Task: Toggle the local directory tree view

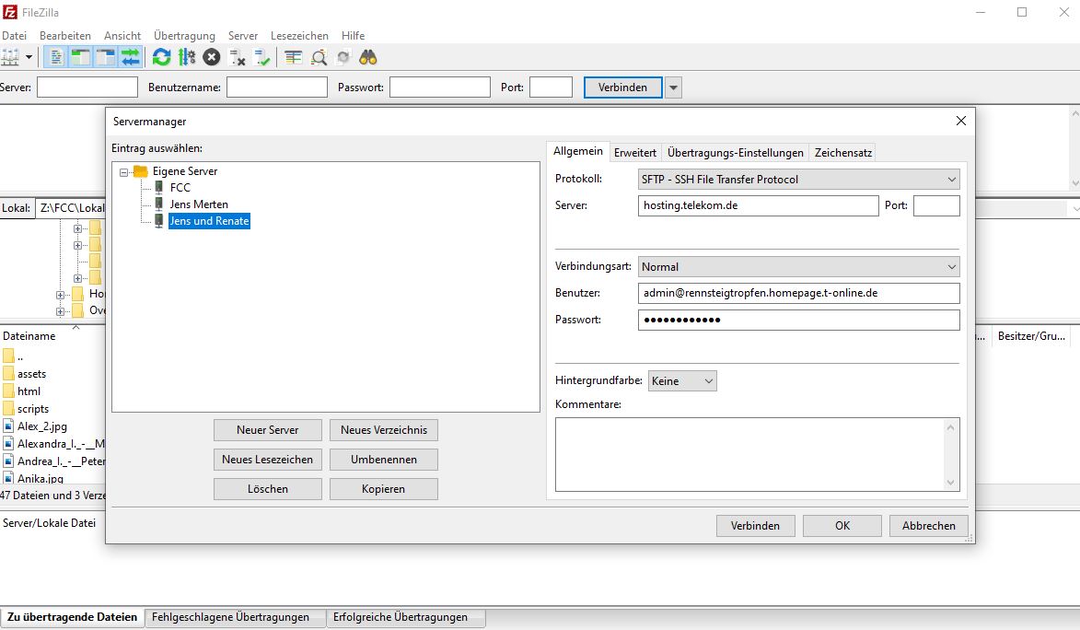Action: 81,57
